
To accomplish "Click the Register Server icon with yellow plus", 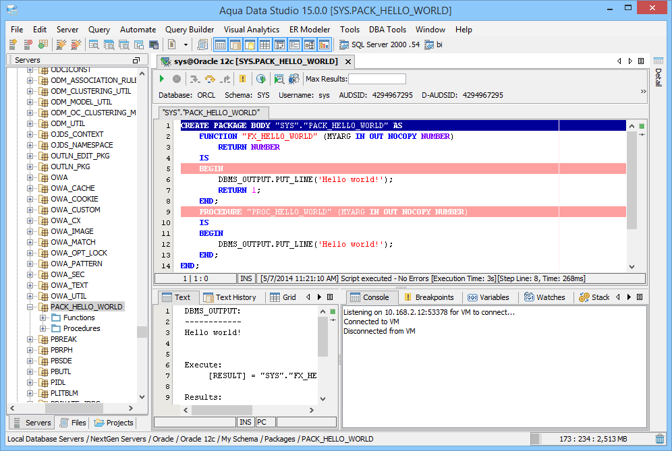I will coord(13,44).
